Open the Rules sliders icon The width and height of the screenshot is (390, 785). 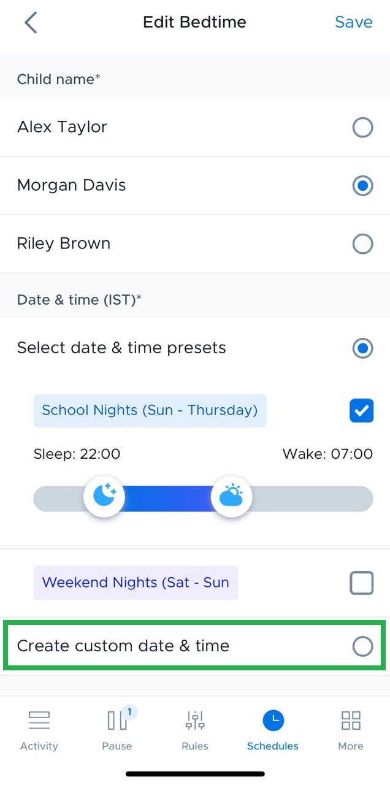(195, 721)
